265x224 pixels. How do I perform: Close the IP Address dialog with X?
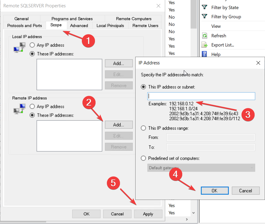point(258,63)
